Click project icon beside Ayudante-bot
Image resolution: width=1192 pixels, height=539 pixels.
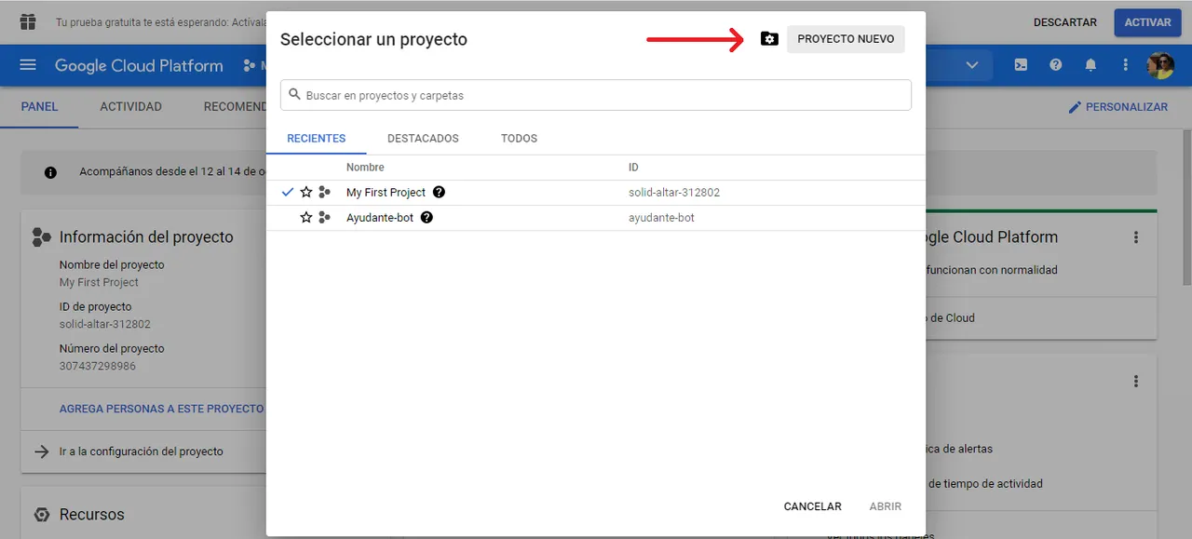pos(324,217)
